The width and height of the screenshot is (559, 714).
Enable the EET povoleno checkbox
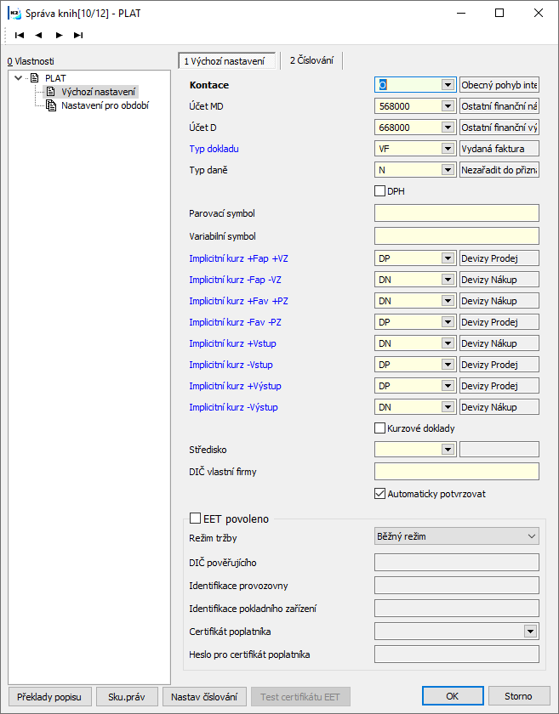(195, 518)
